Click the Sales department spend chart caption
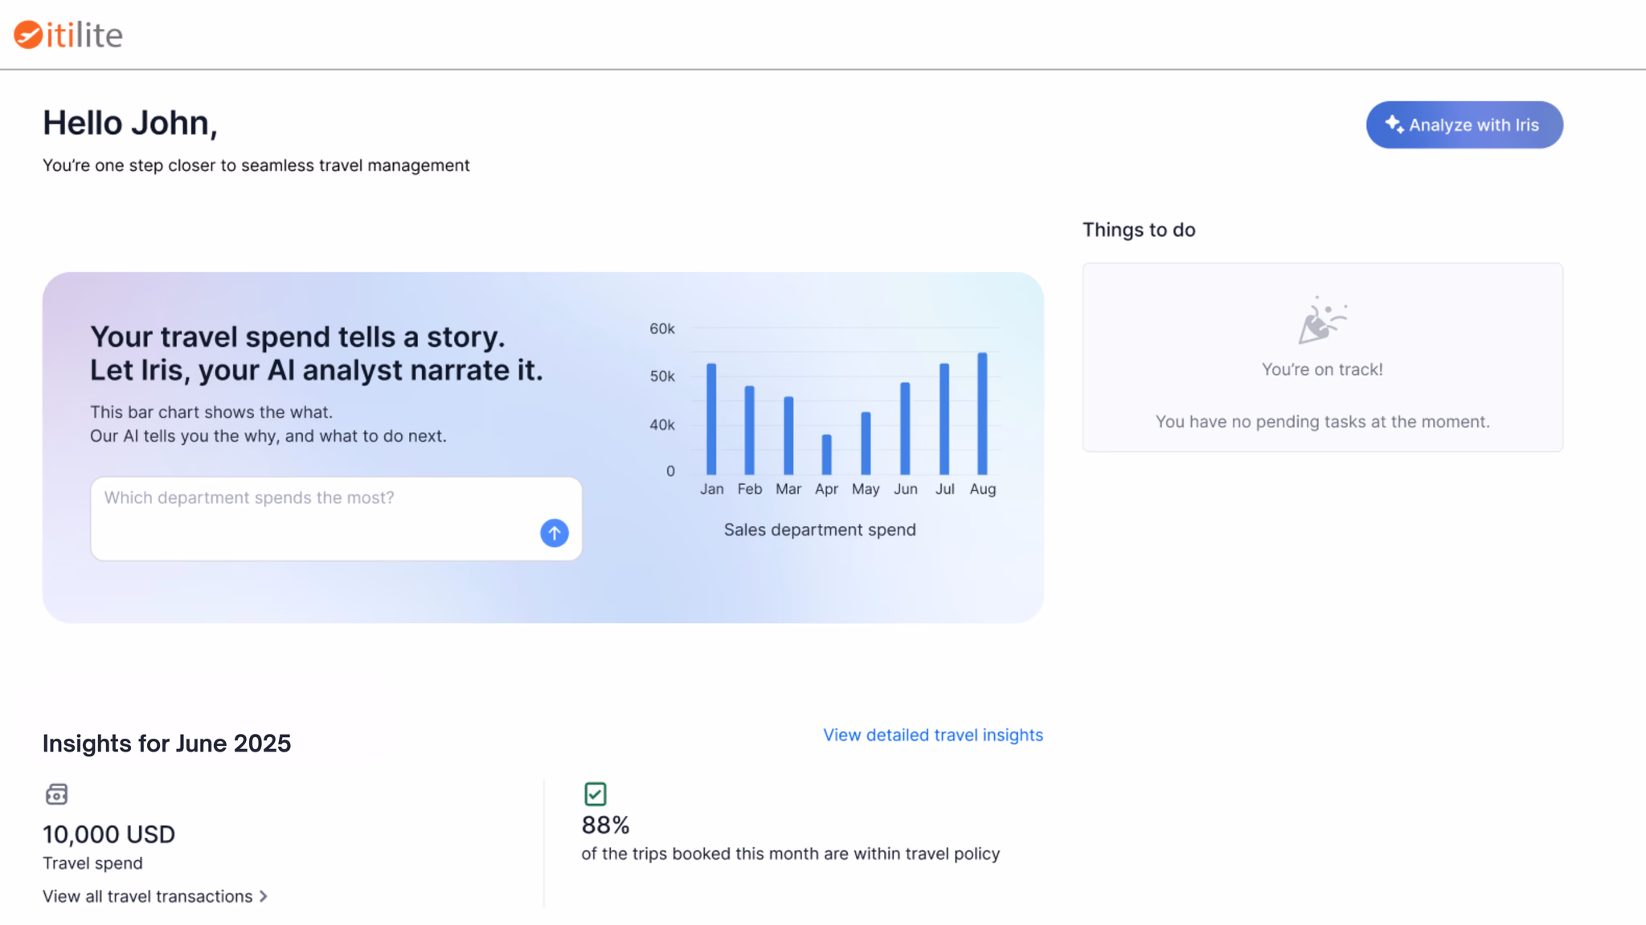The height and width of the screenshot is (925, 1646). pos(819,530)
